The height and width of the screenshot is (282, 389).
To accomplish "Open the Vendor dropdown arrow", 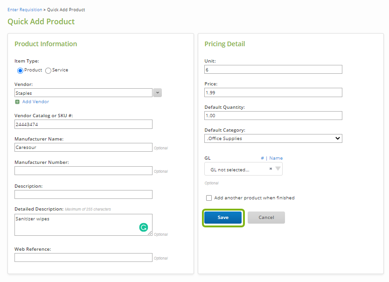I will coord(157,93).
